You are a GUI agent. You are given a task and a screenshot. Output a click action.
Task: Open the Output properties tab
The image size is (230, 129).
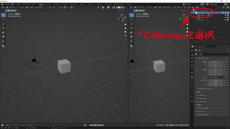point(192,58)
